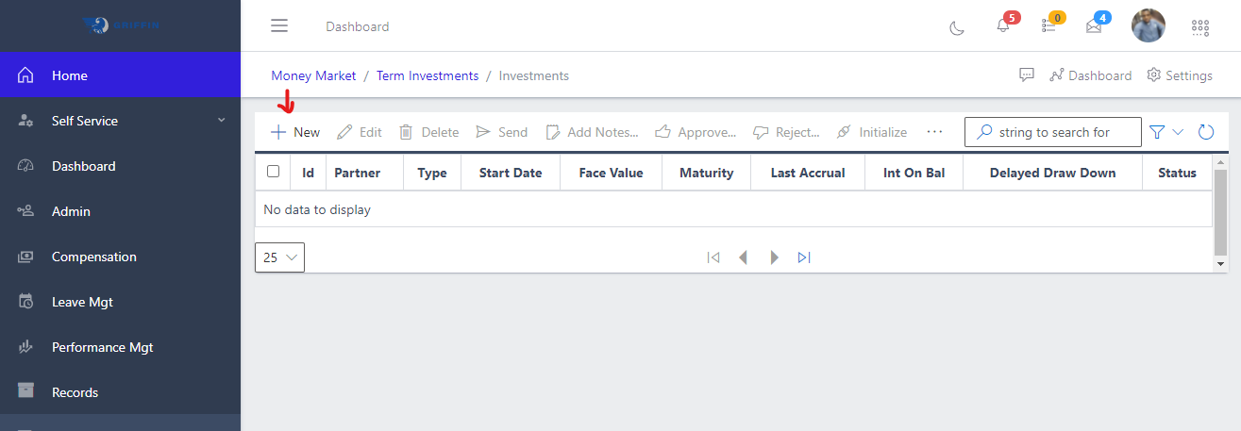
Task: Open the chat comments icon
Action: [x=1027, y=75]
